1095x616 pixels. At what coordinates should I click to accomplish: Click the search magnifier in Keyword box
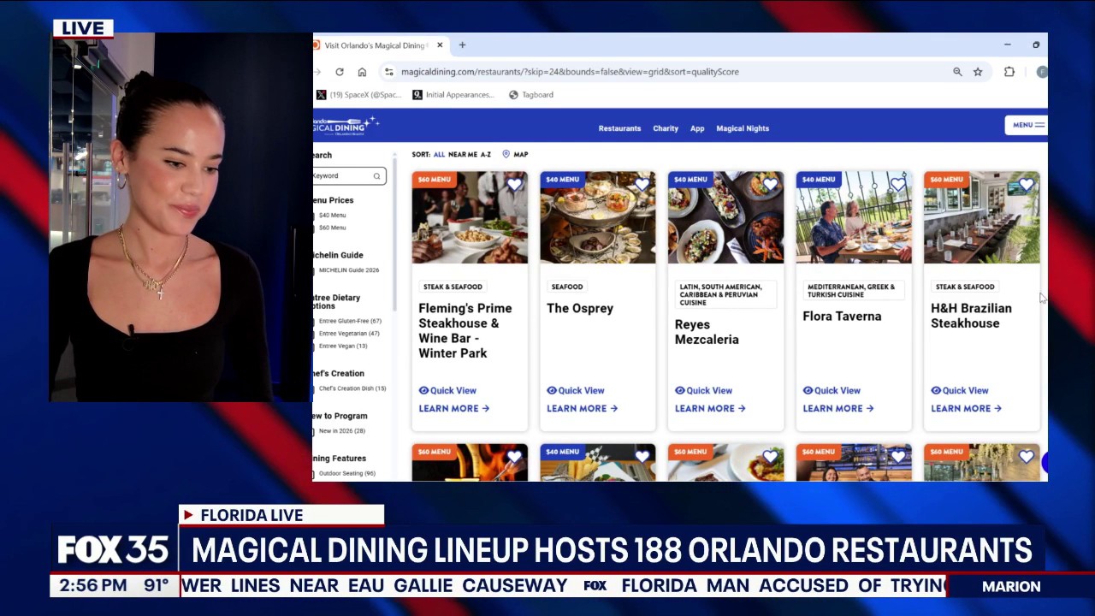(376, 176)
